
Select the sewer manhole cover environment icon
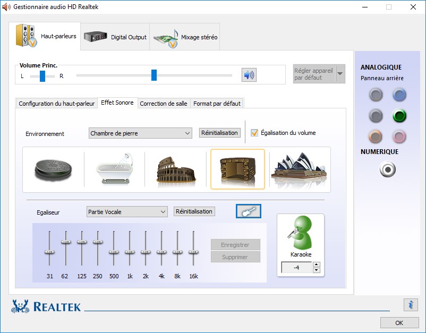click(53, 169)
